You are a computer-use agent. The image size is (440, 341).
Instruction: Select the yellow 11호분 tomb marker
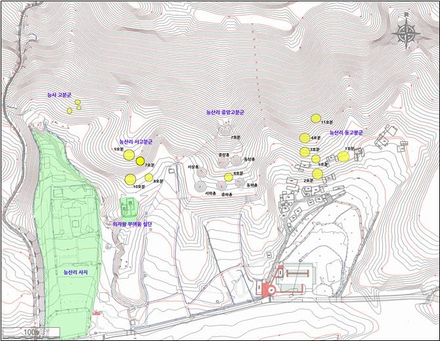[x=316, y=118]
